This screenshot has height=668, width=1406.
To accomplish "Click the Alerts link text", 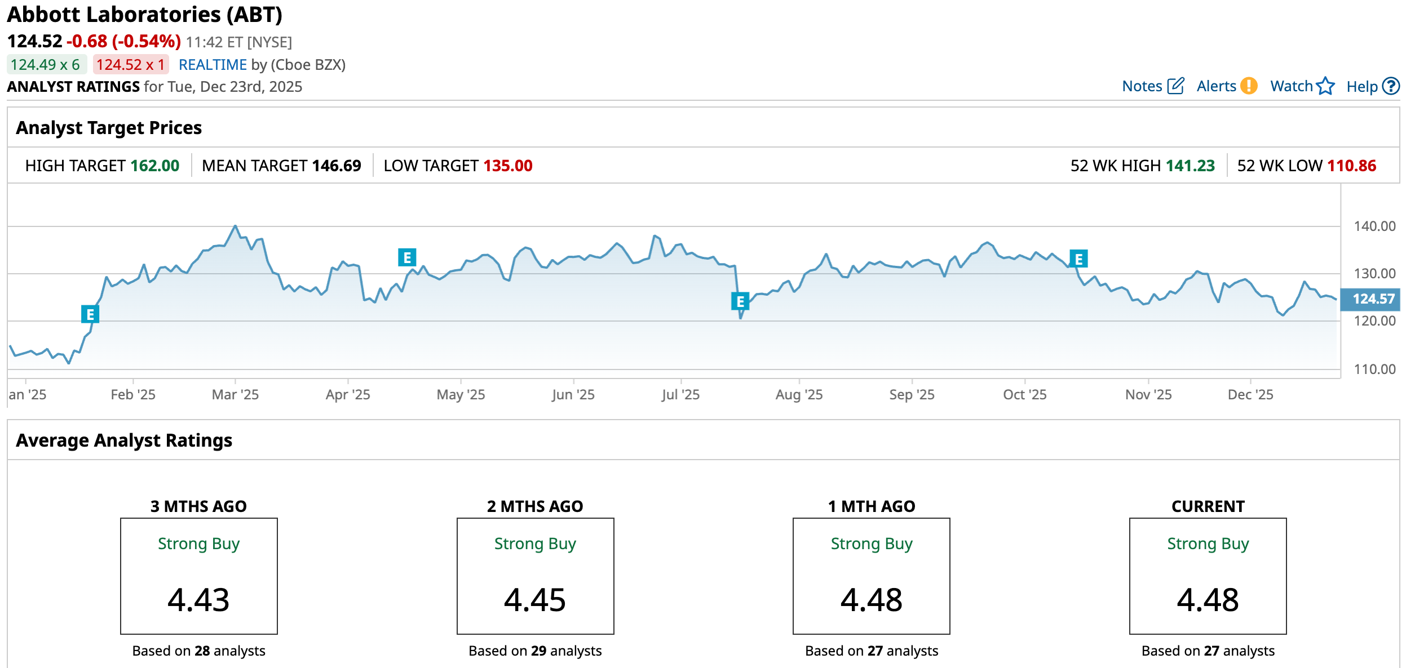I will [1216, 86].
